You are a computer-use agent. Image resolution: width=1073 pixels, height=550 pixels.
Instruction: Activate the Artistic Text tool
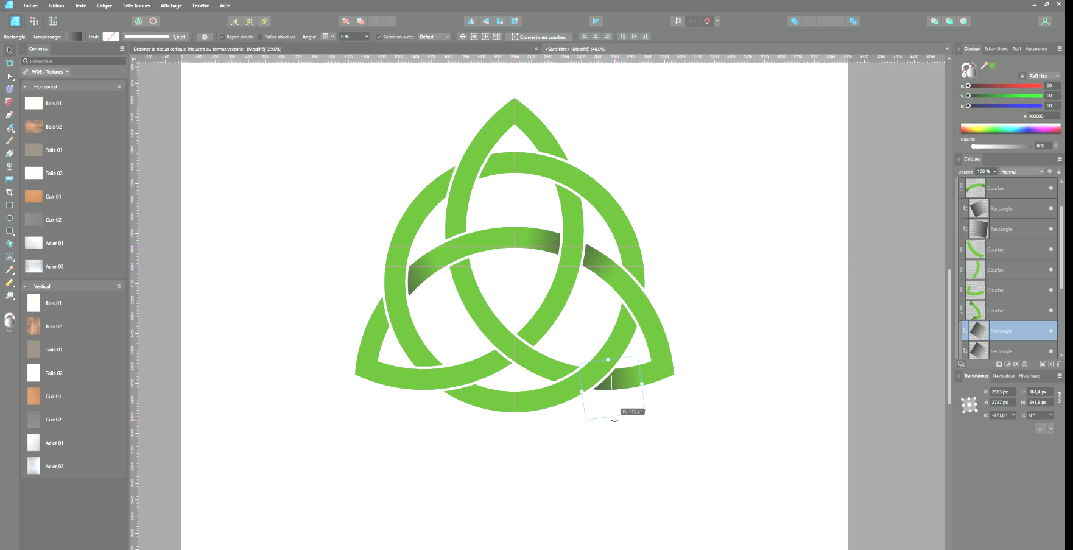tap(9, 257)
